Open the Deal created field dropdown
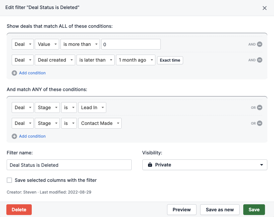 [55, 60]
